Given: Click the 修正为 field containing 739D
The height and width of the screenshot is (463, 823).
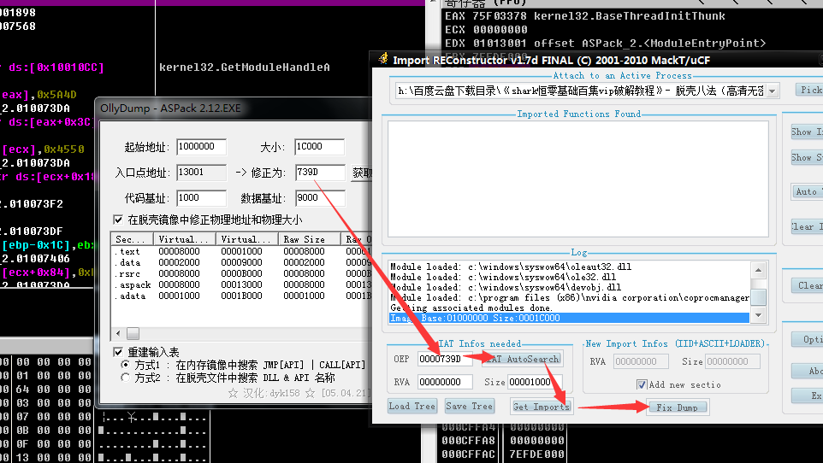Looking at the screenshot, I should click(x=319, y=173).
